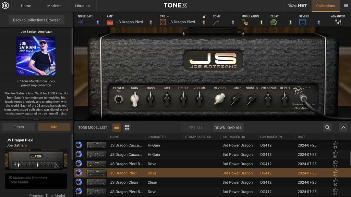Collapse the tone model list with chevron
Viewport: 351px width, 197px height.
[343, 127]
